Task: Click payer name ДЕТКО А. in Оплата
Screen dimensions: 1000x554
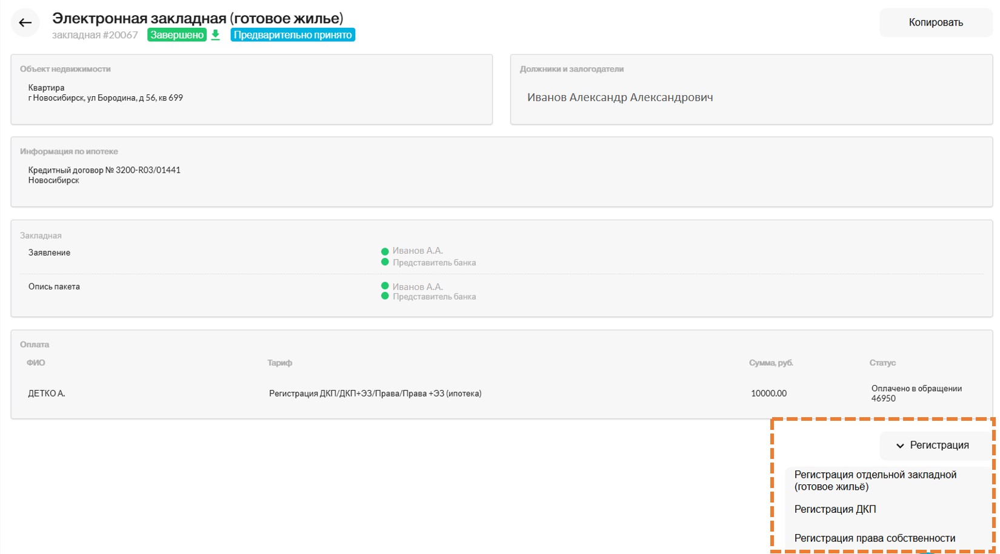Action: point(47,394)
